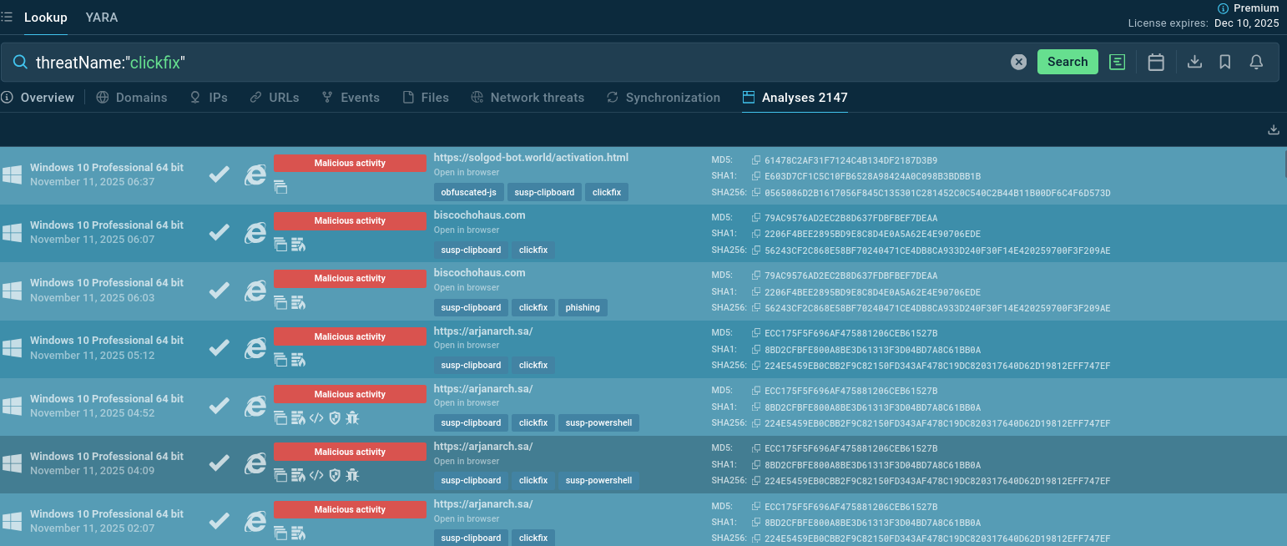Image resolution: width=1287 pixels, height=546 pixels.
Task: Switch to the YARA tab
Action: click(102, 18)
